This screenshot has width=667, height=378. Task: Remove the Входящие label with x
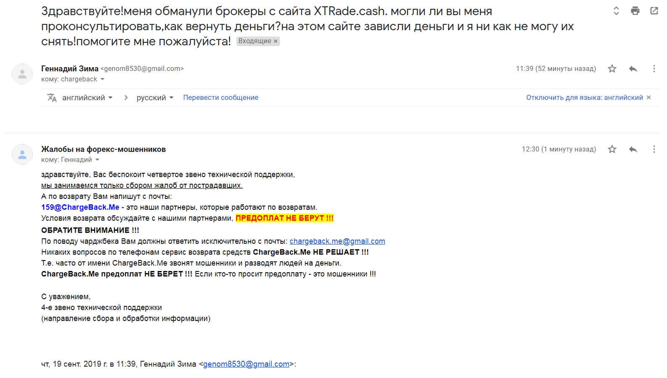click(x=275, y=41)
